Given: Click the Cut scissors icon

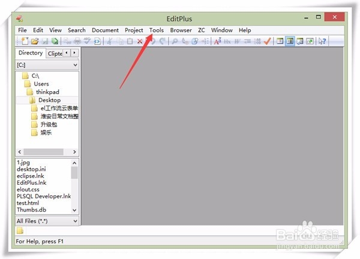Looking at the screenshot, I should [x=110, y=41].
